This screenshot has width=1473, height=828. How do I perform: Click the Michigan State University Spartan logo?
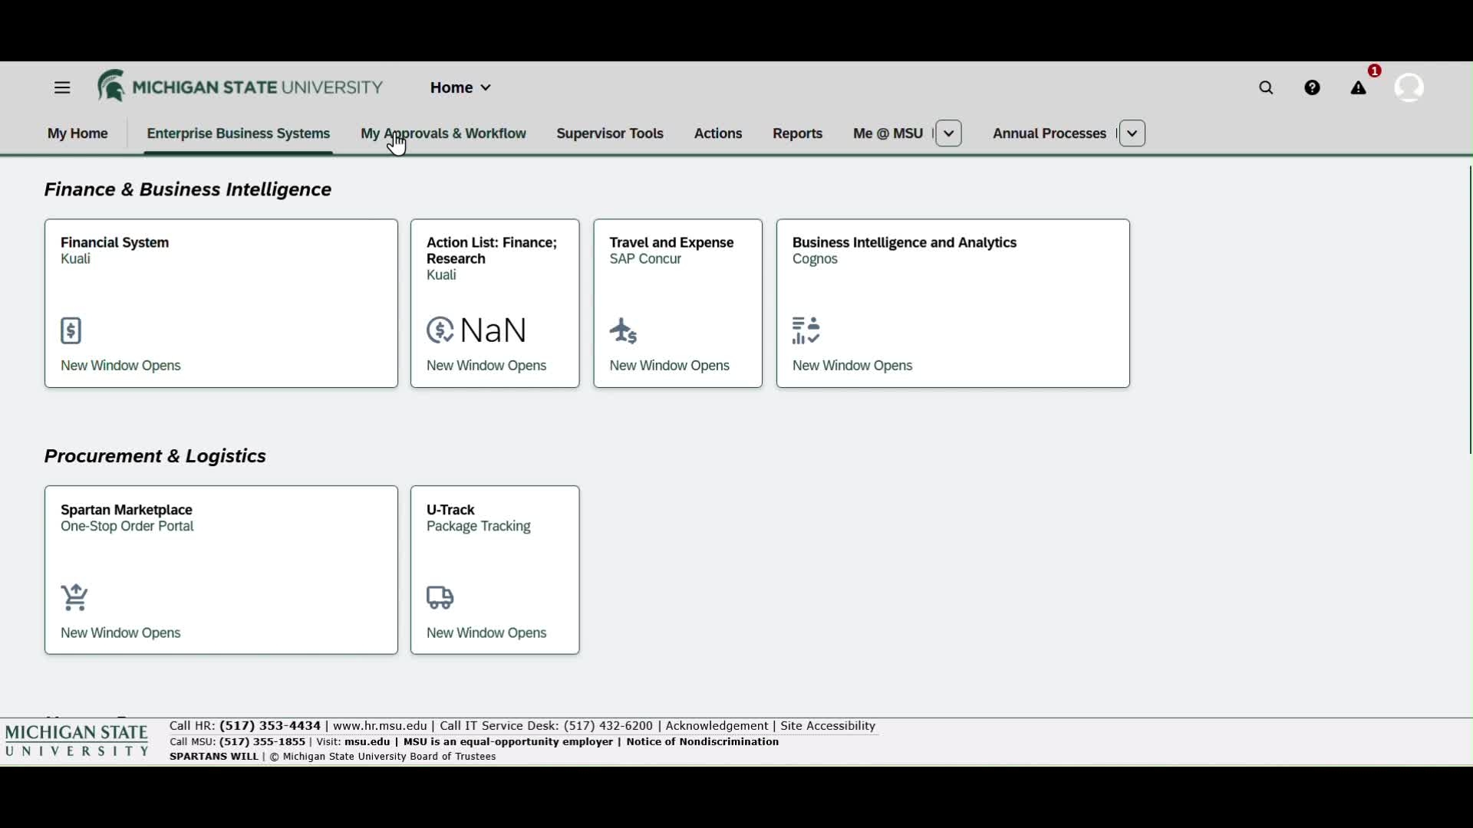(240, 87)
